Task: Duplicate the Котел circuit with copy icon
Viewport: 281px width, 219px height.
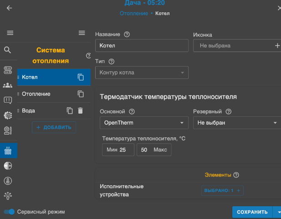Action: [x=81, y=77]
